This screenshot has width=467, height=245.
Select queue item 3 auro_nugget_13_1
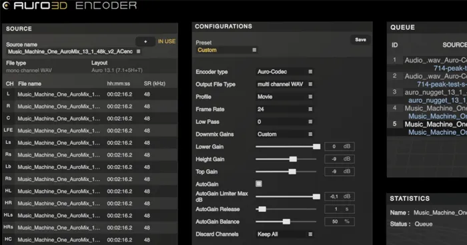(427, 96)
